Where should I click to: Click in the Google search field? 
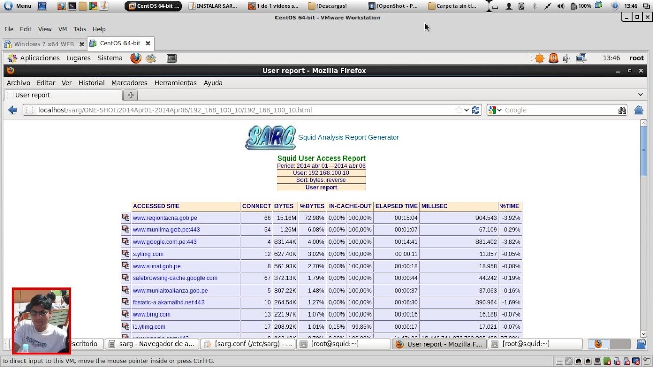(x=560, y=110)
